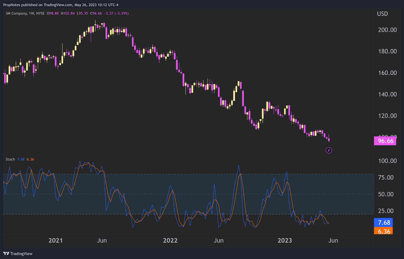Viewport: 404px width, 259px height.
Task: Click the 50.00 stochastic axis label
Action: 386,194
